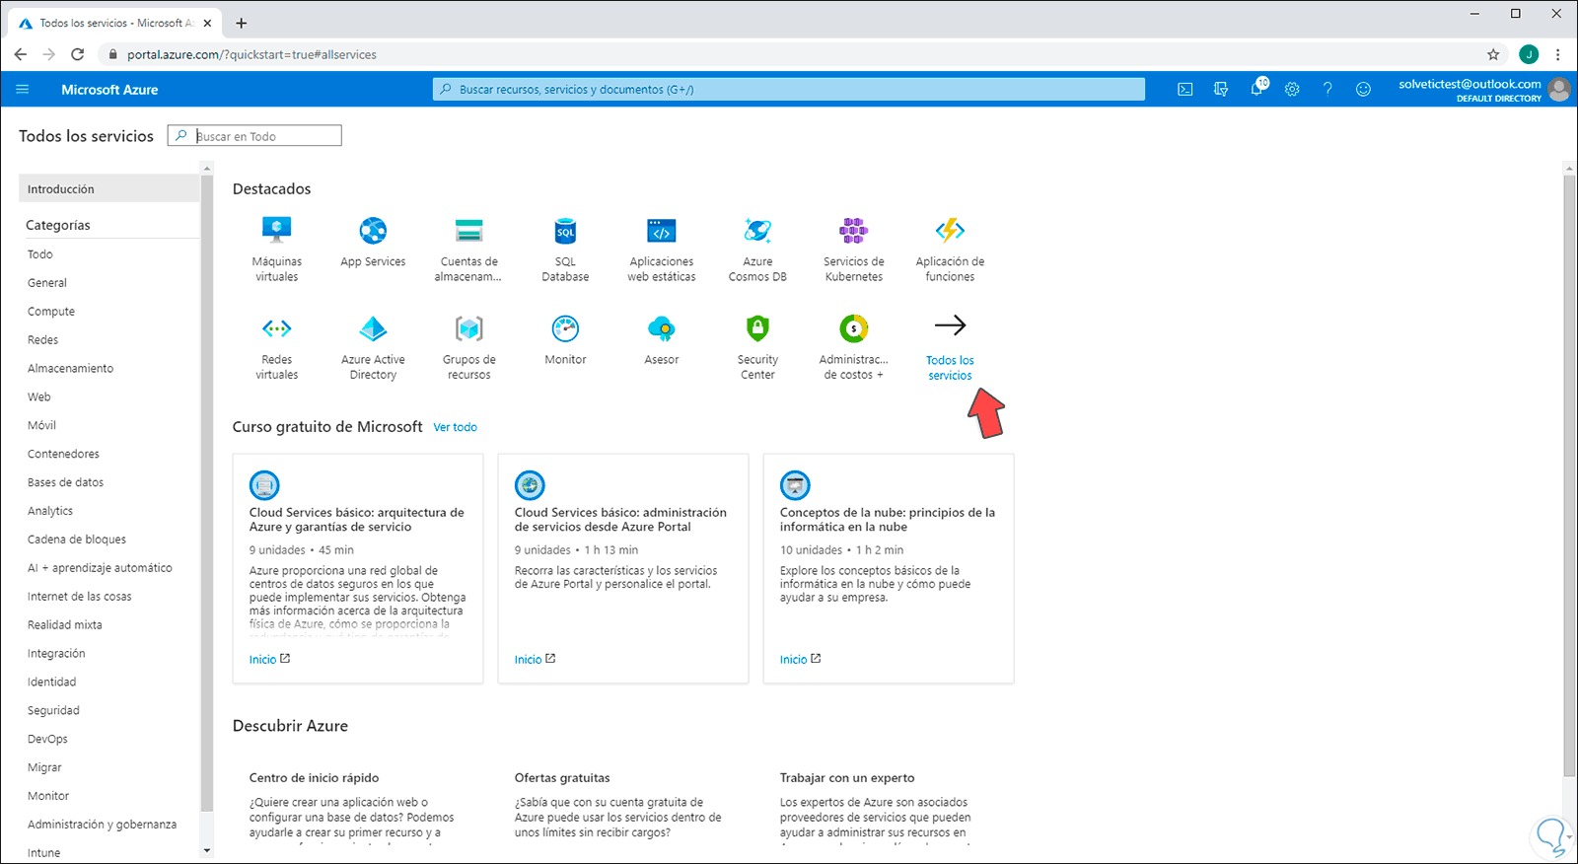The width and height of the screenshot is (1578, 864).
Task: Click the account avatar in Azure header
Action: (1559, 90)
